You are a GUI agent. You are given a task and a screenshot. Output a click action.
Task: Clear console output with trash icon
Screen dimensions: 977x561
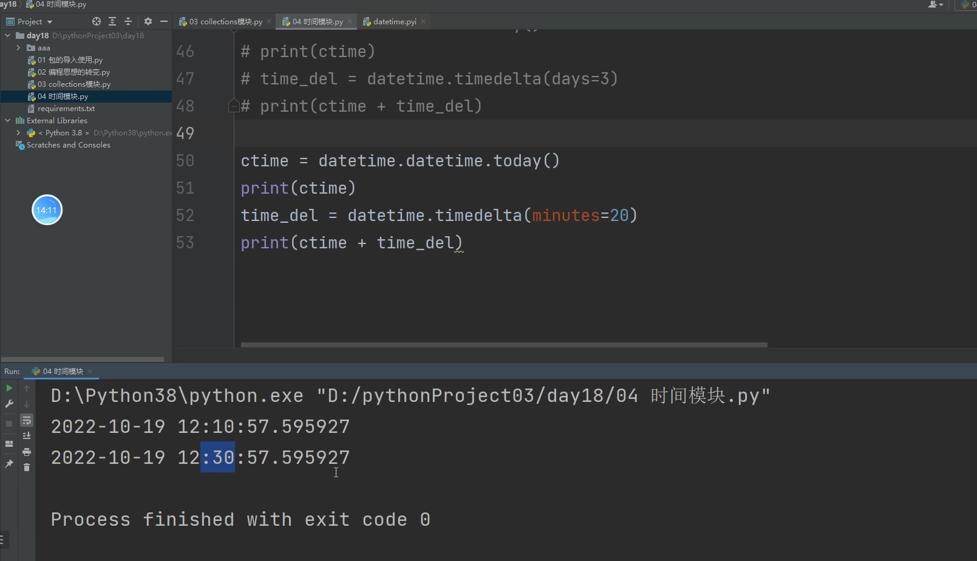click(27, 467)
